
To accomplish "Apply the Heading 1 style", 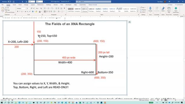I will [x=98, y=10].
